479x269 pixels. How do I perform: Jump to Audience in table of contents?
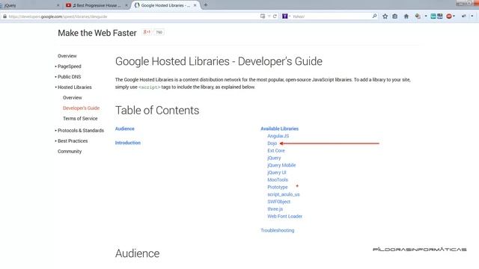(x=125, y=129)
